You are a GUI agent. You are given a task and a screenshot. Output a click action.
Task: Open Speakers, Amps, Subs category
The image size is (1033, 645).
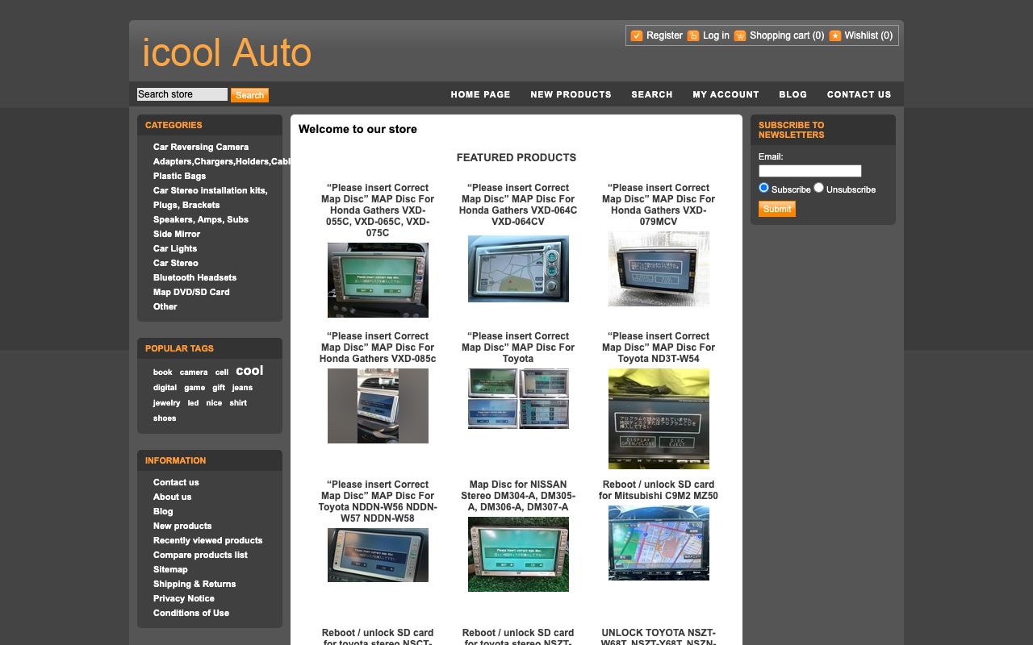(201, 219)
